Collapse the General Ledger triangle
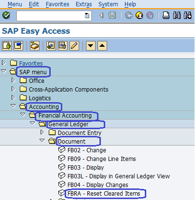This screenshot has height=200, width=195. click(32, 123)
